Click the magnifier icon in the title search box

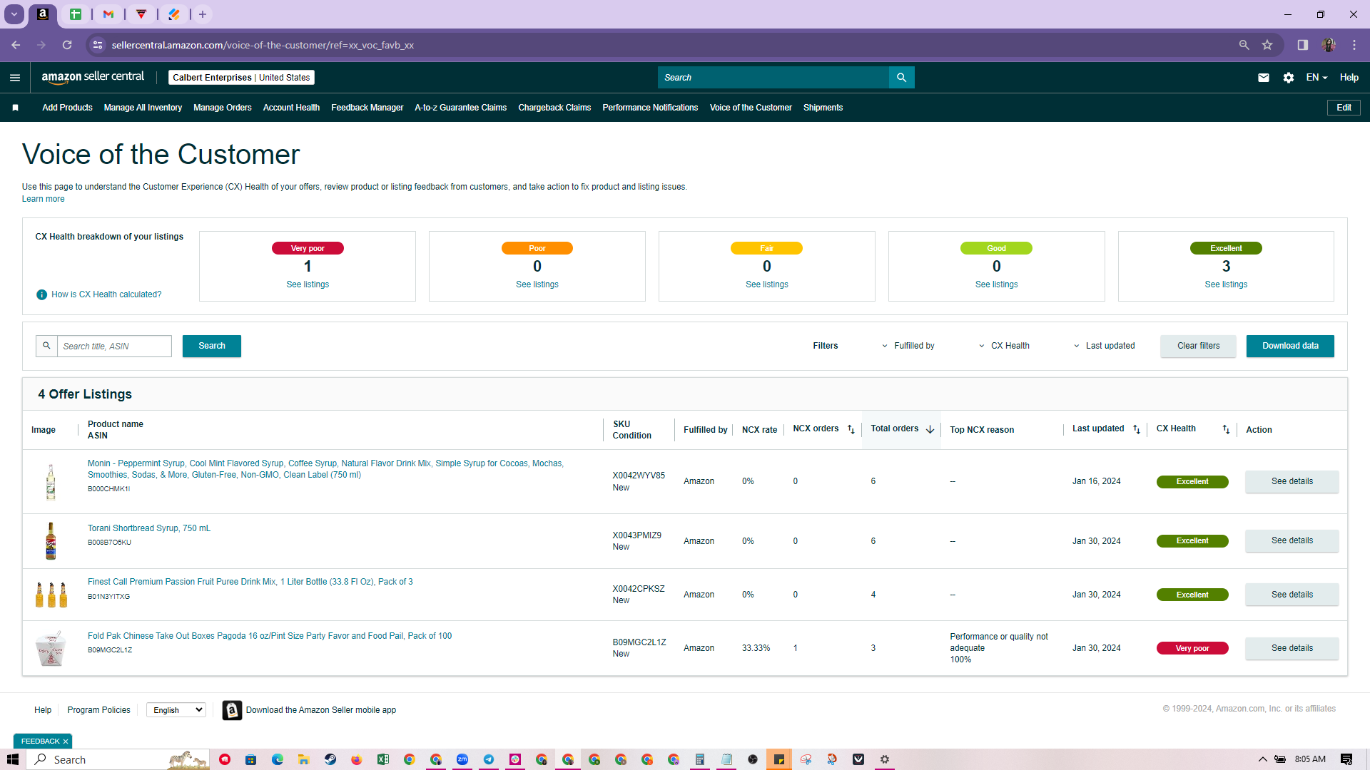click(x=46, y=346)
